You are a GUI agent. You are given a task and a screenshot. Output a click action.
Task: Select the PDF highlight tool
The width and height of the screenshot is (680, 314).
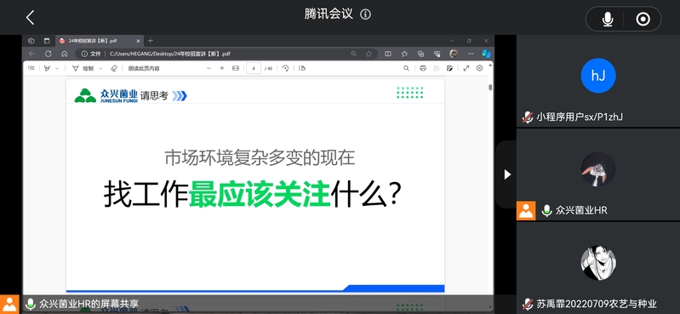click(x=48, y=68)
